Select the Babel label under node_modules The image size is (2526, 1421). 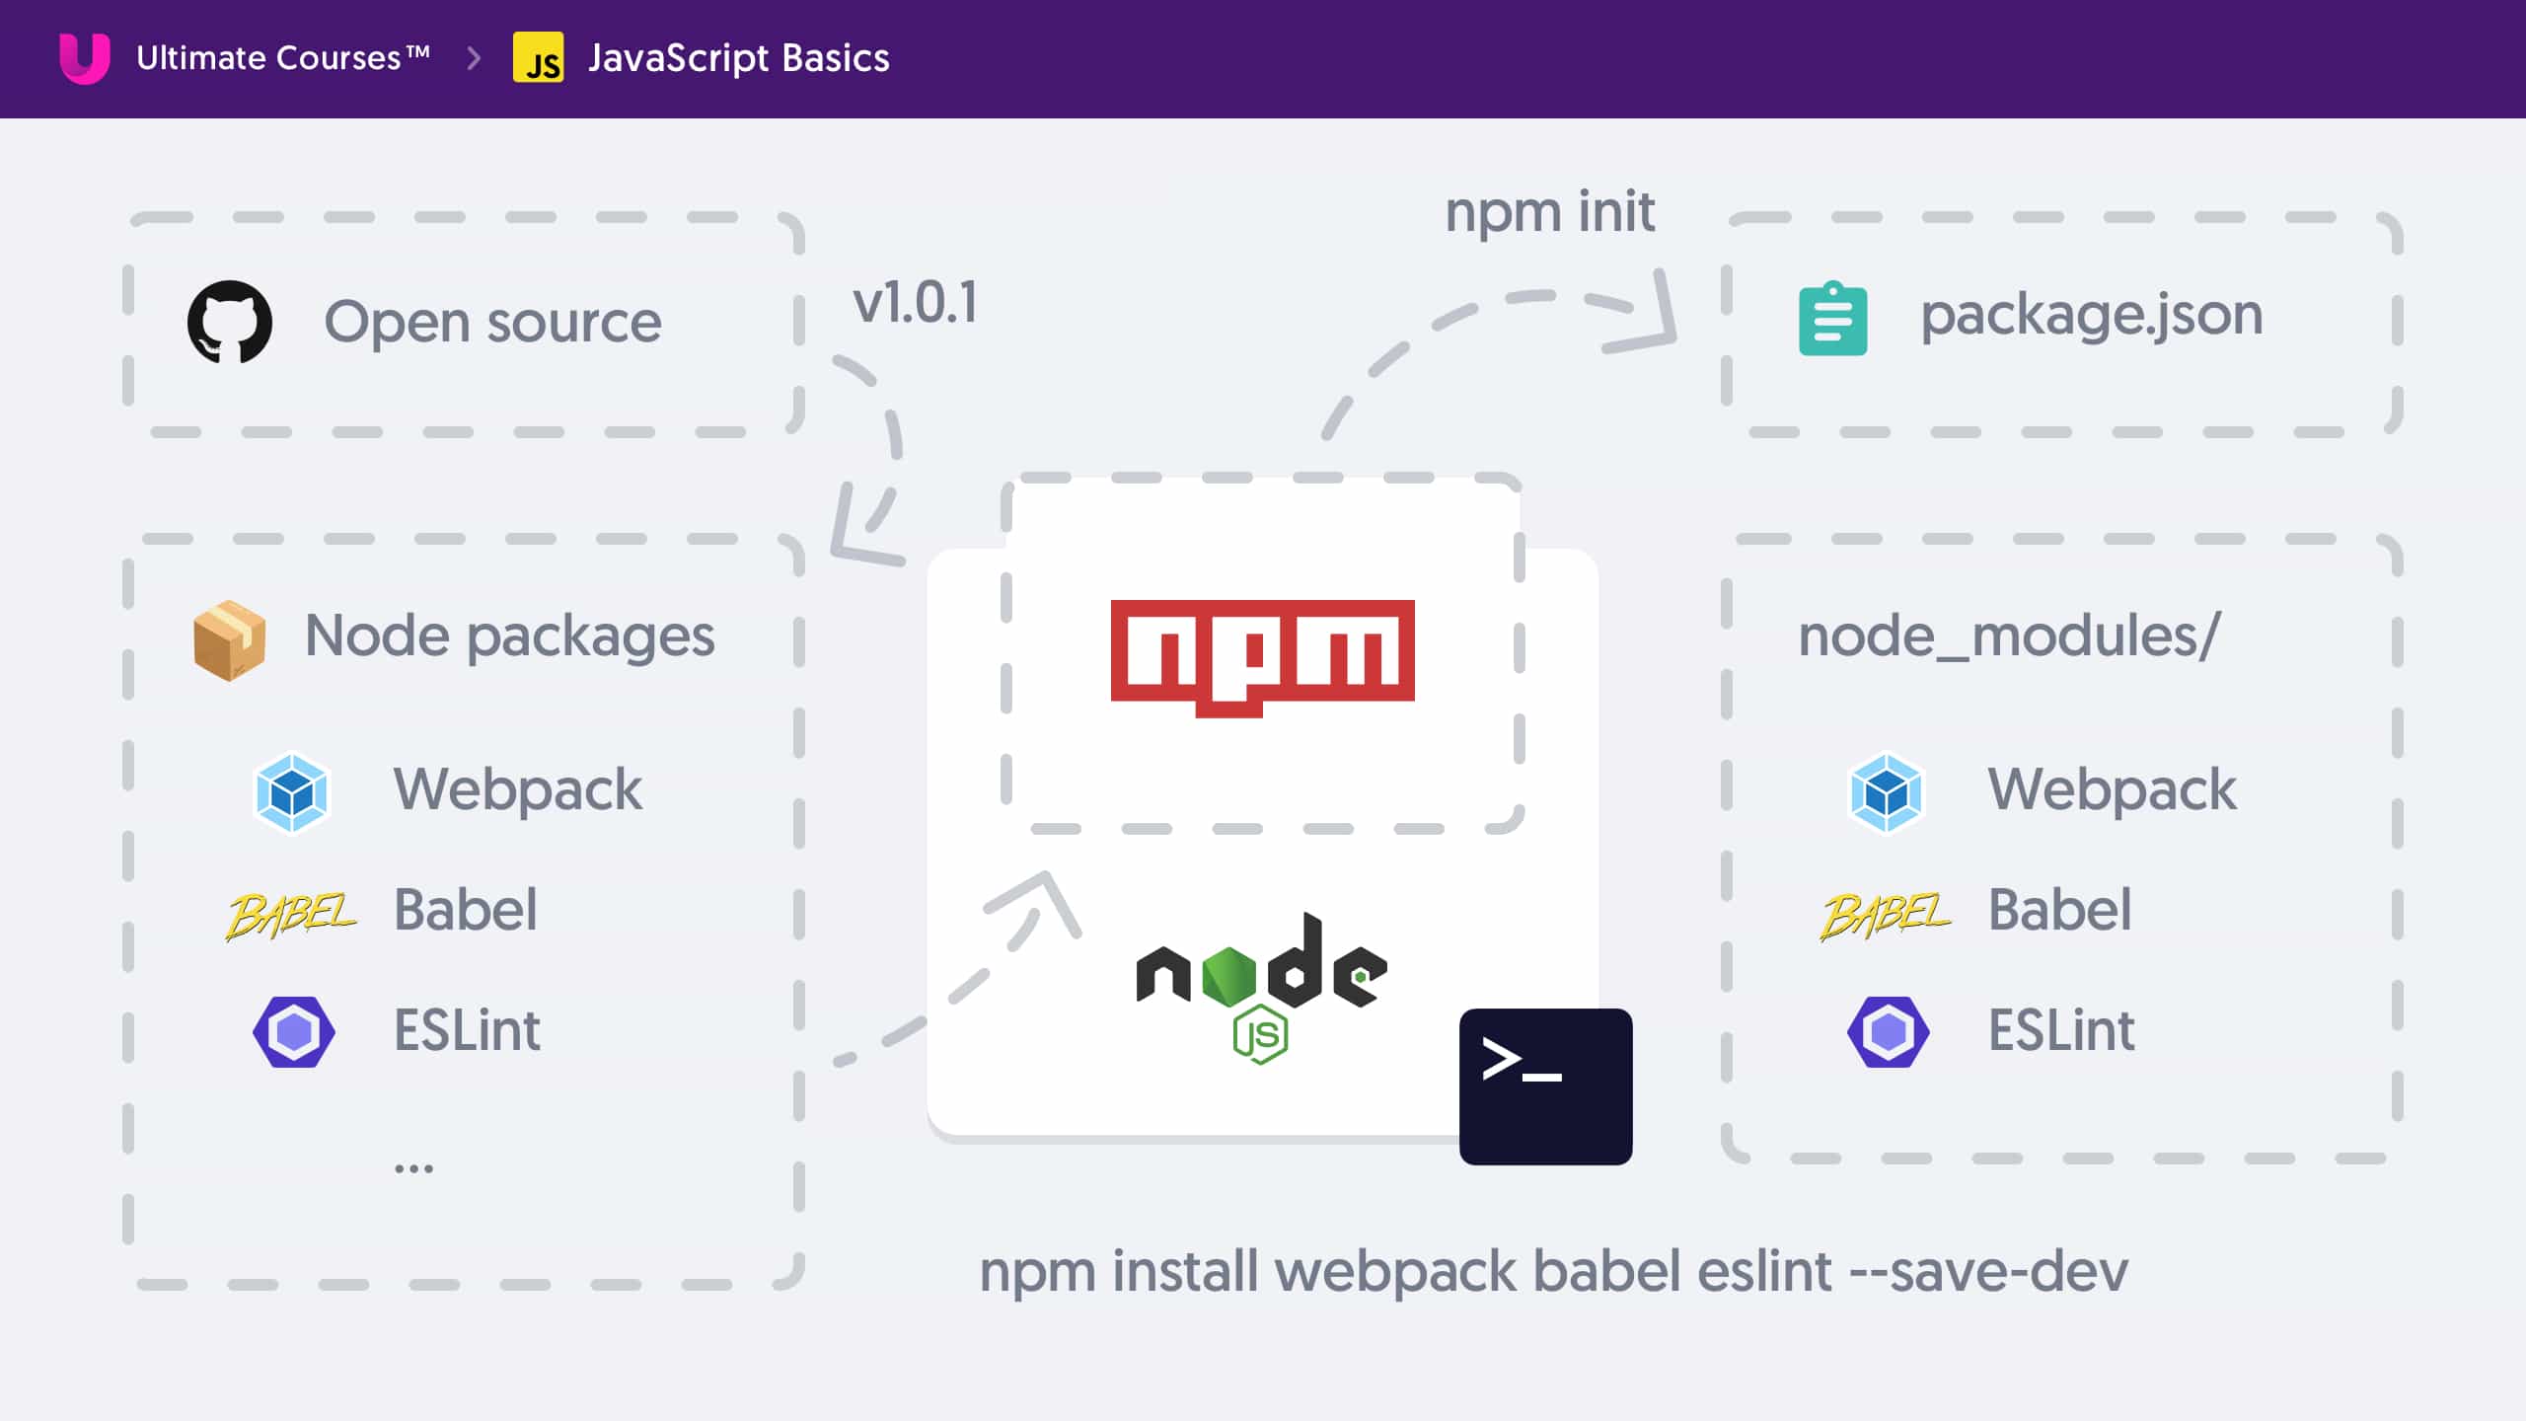[x=2059, y=910]
